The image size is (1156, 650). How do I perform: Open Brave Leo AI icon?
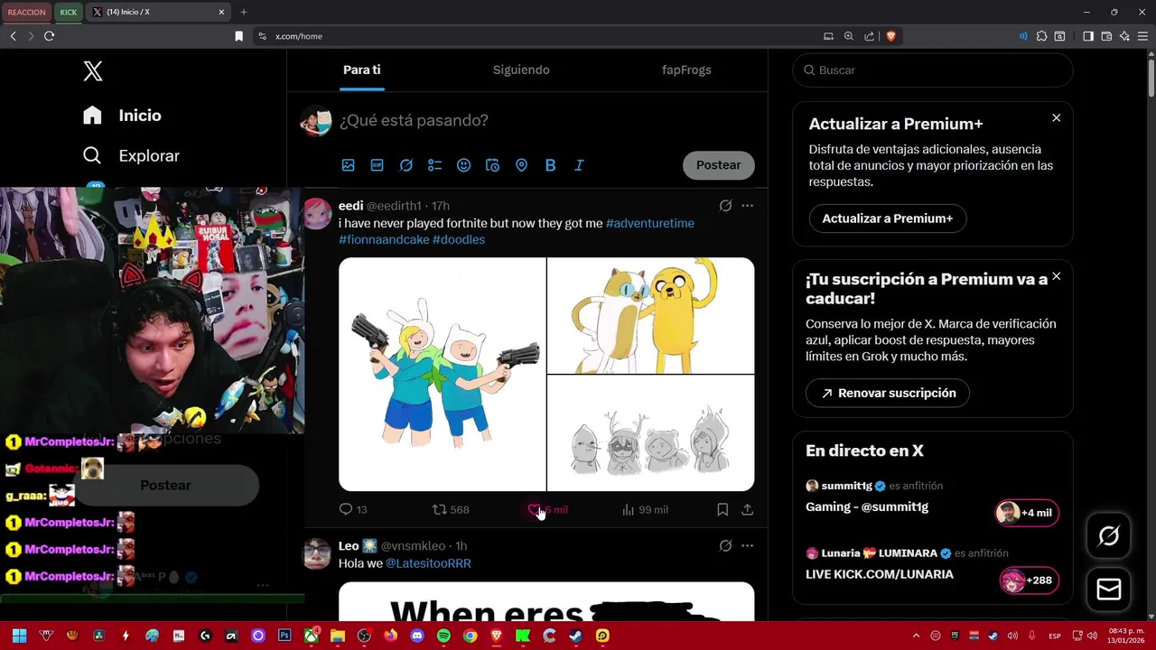tap(1124, 36)
